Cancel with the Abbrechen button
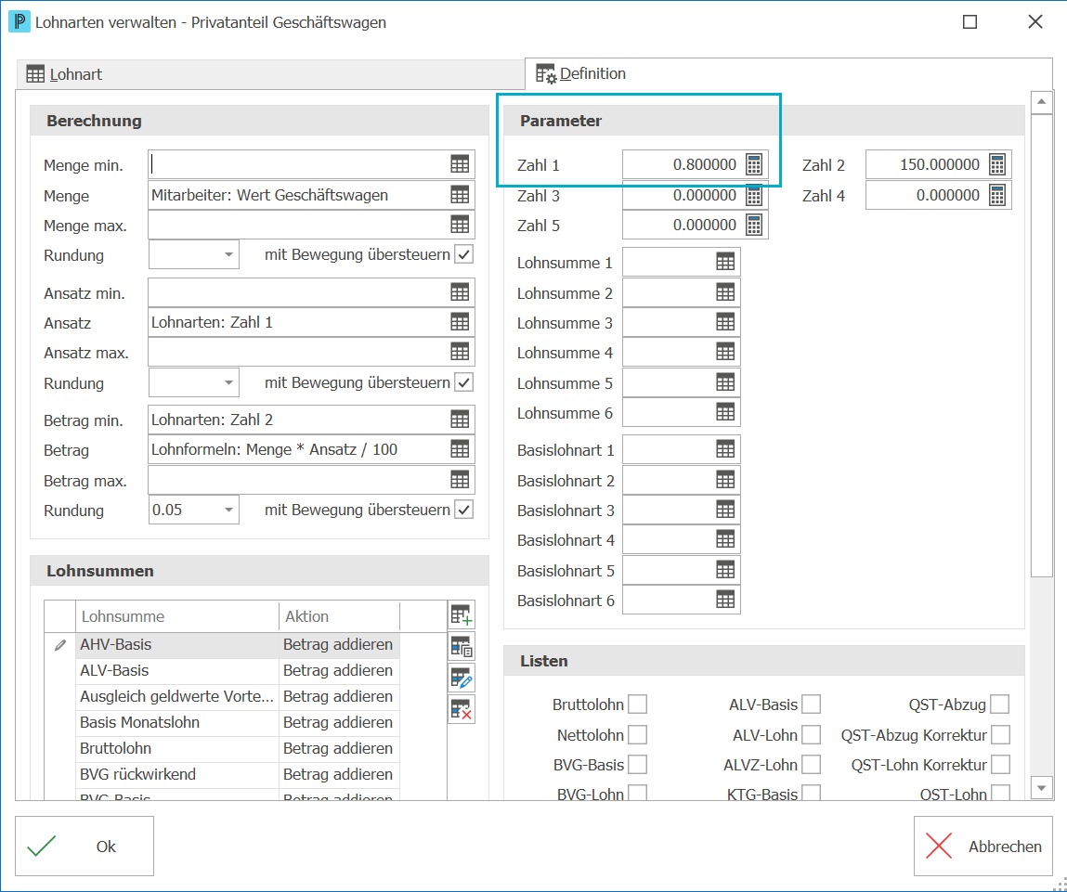 coord(983,847)
